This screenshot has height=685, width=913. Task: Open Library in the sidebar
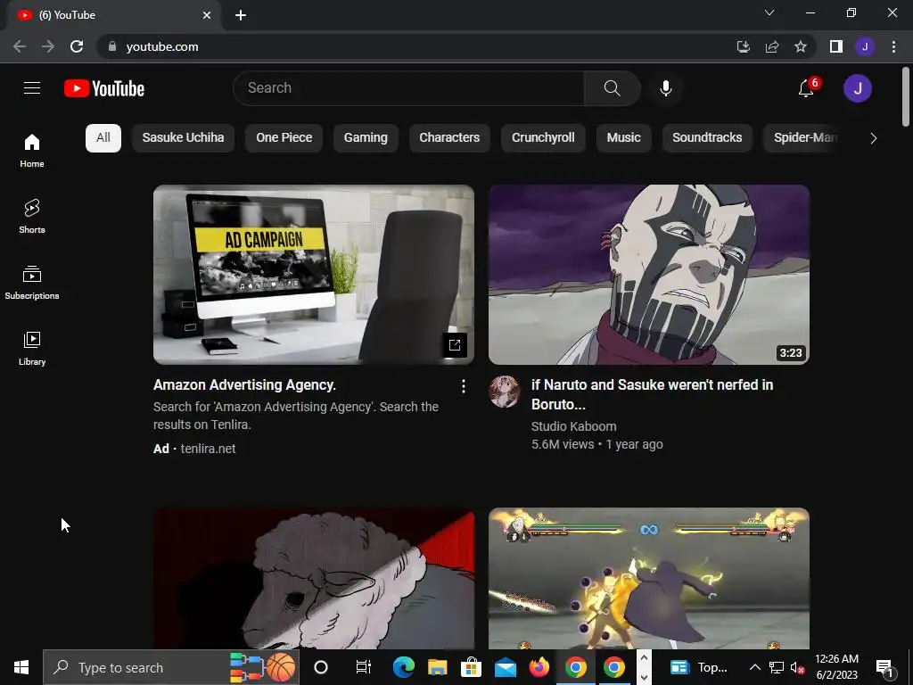(32, 349)
